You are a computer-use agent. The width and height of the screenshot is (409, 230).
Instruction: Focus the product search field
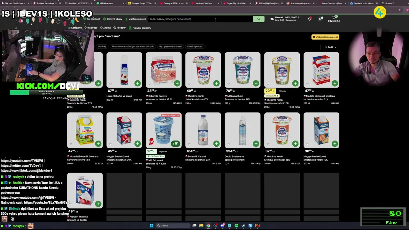[x=200, y=19]
